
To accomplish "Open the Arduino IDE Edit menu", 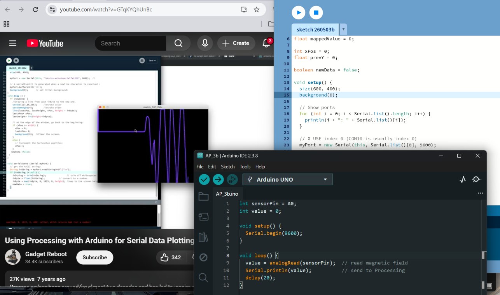I will point(212,167).
